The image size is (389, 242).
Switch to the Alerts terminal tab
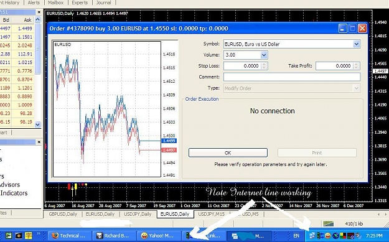click(34, 2)
